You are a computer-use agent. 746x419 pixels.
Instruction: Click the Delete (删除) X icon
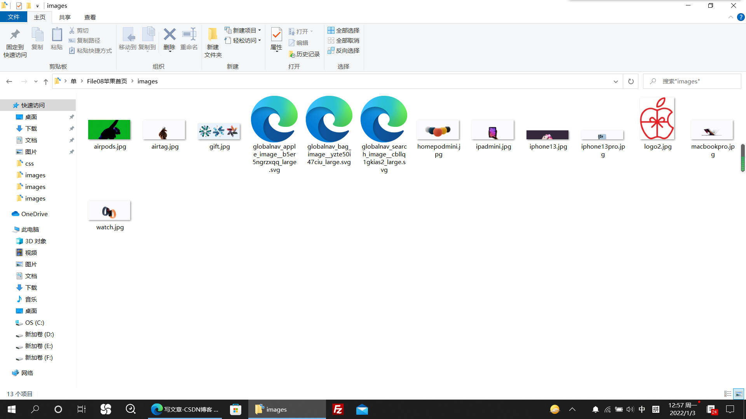(x=169, y=35)
